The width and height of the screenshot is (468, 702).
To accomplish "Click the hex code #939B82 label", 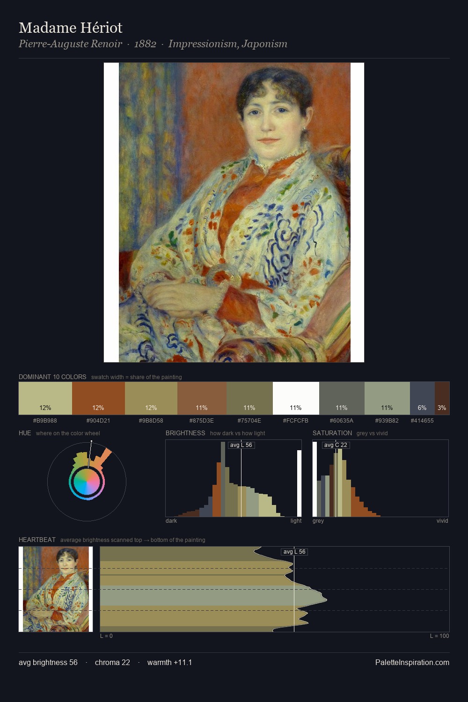I will (x=387, y=420).
